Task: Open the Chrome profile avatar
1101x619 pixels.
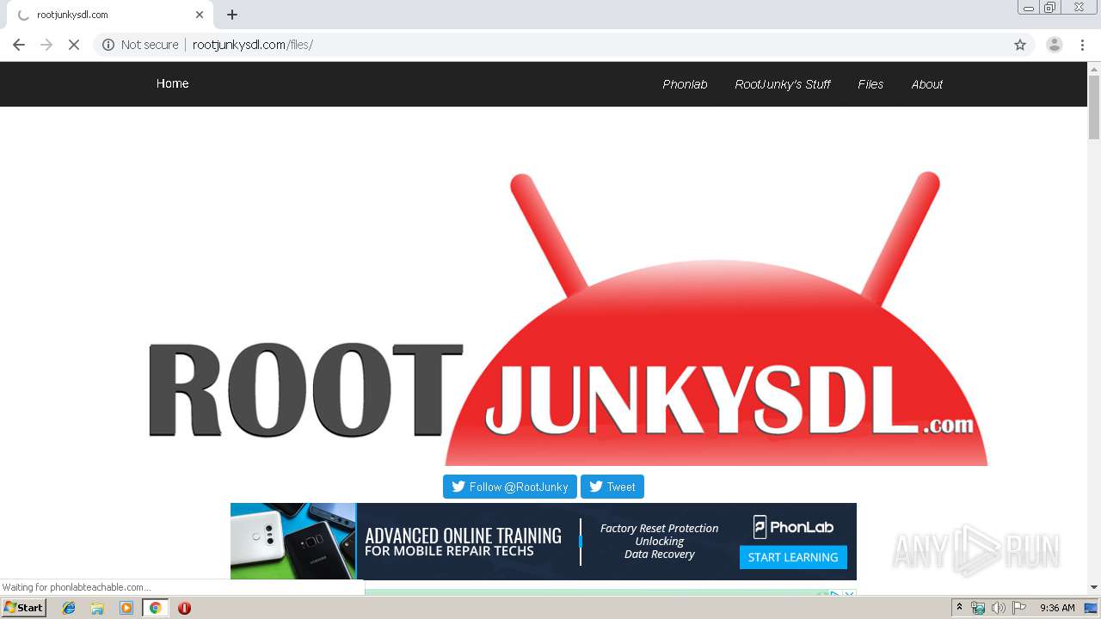Action: point(1055,45)
